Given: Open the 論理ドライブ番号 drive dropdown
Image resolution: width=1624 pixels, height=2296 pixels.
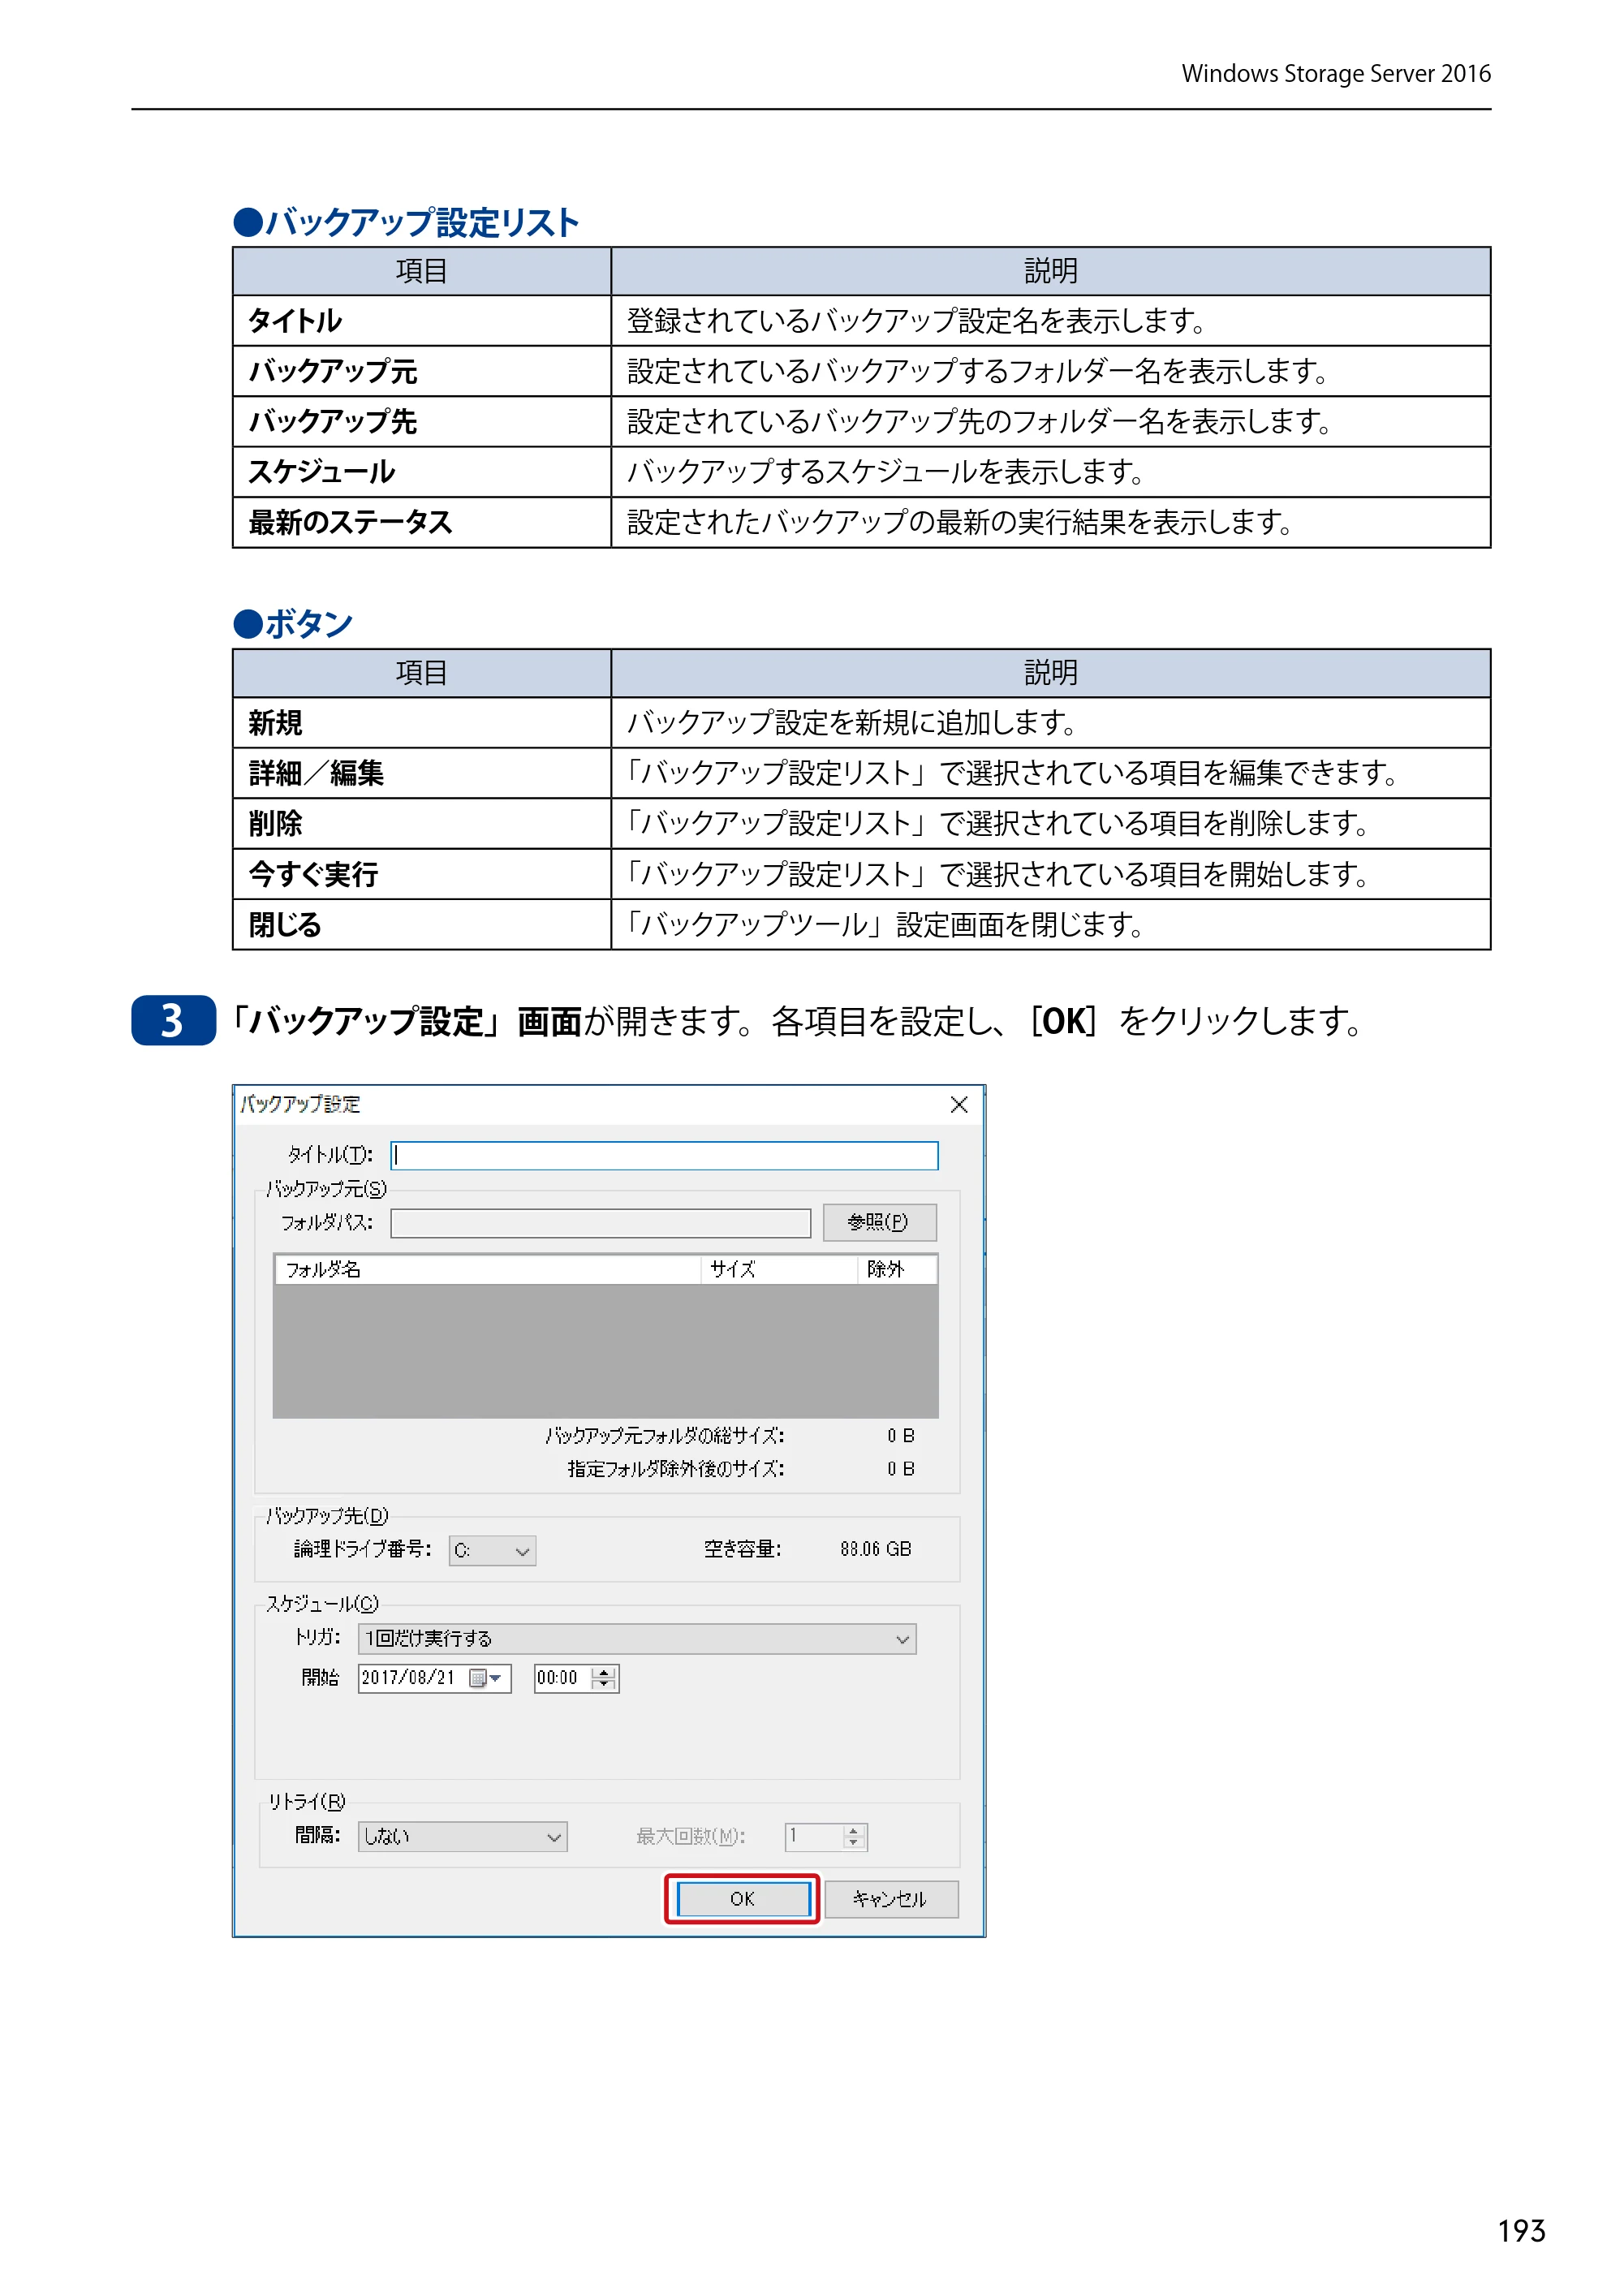Looking at the screenshot, I should (x=492, y=1551).
